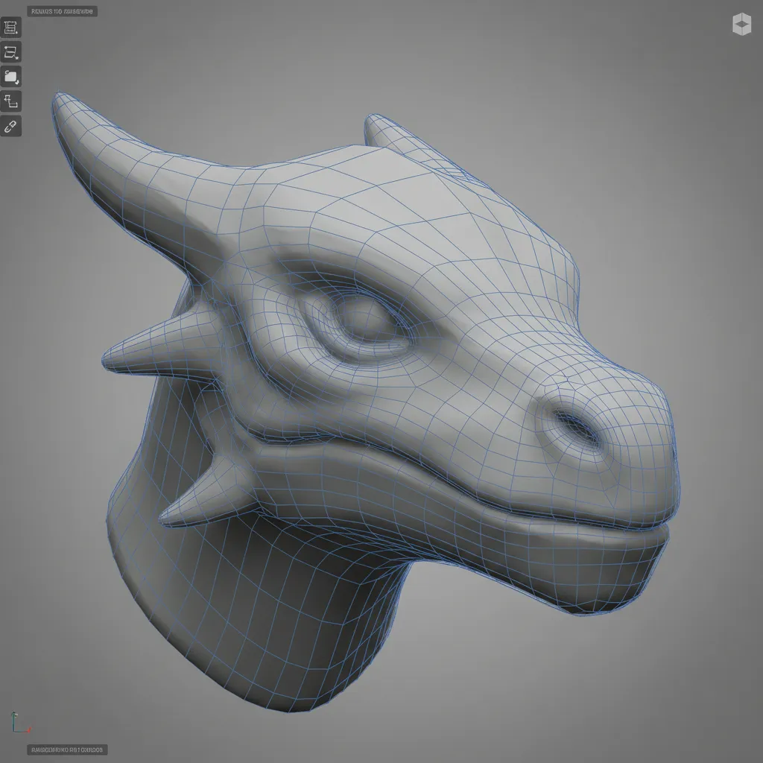
Task: Click the chain-link tool at the toolbar bottom
Action: 10,125
